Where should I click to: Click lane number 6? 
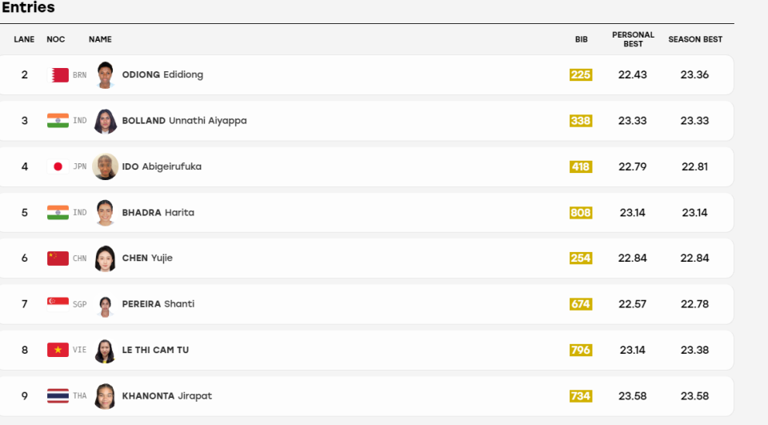[25, 258]
